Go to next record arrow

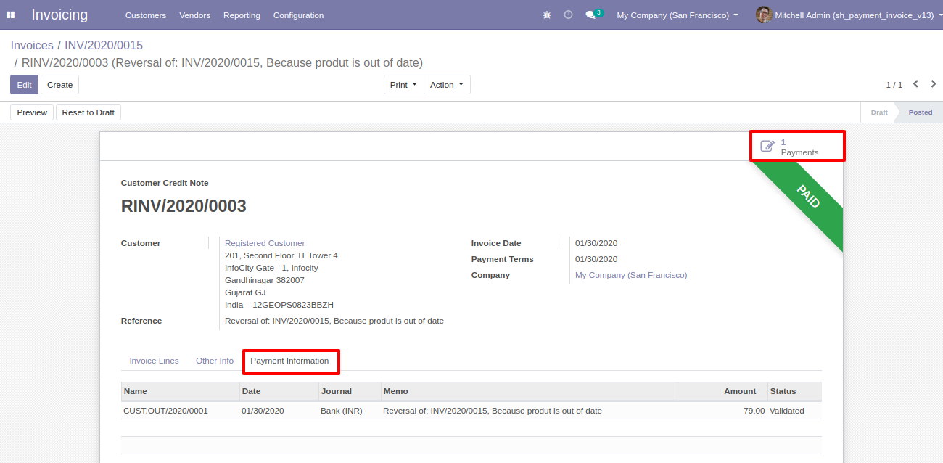tap(934, 84)
